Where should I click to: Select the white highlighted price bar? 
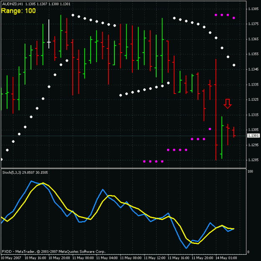point(49,34)
